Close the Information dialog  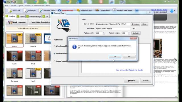pos(133,38)
